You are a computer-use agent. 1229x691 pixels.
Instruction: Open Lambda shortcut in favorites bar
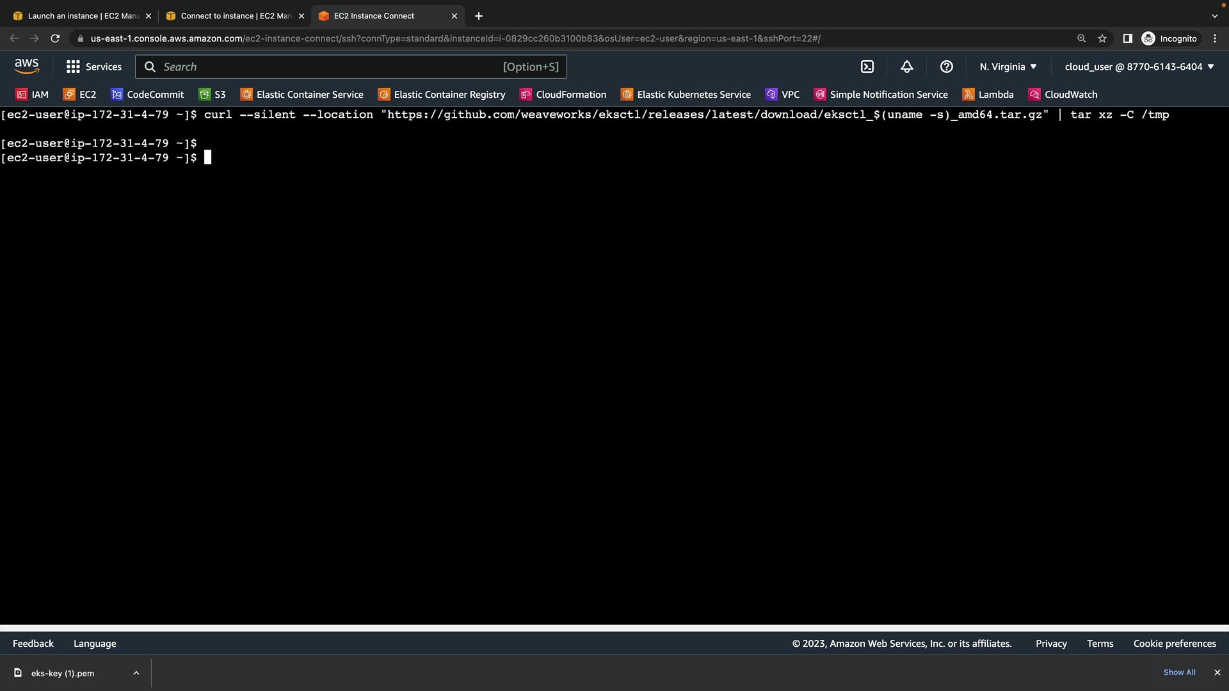988,95
